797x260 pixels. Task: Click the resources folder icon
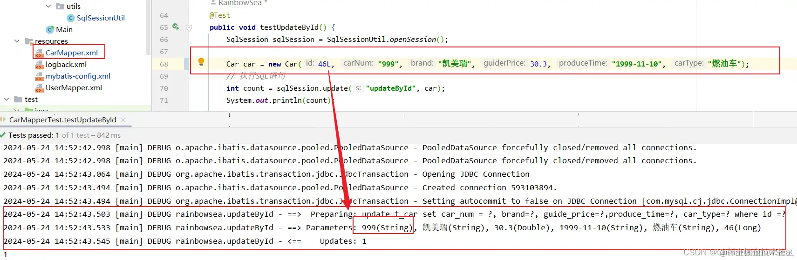click(28, 41)
